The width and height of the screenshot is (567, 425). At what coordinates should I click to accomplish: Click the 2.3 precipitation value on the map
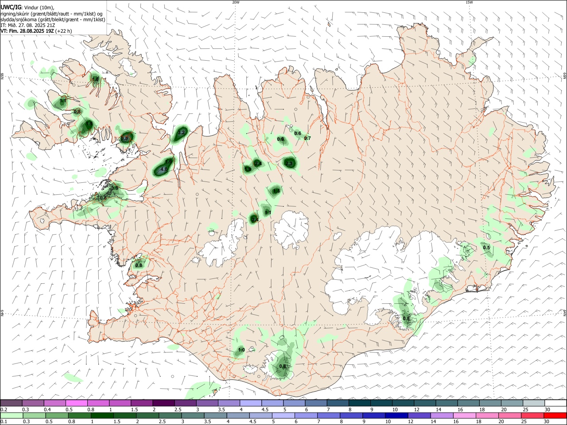pyautogui.click(x=289, y=164)
